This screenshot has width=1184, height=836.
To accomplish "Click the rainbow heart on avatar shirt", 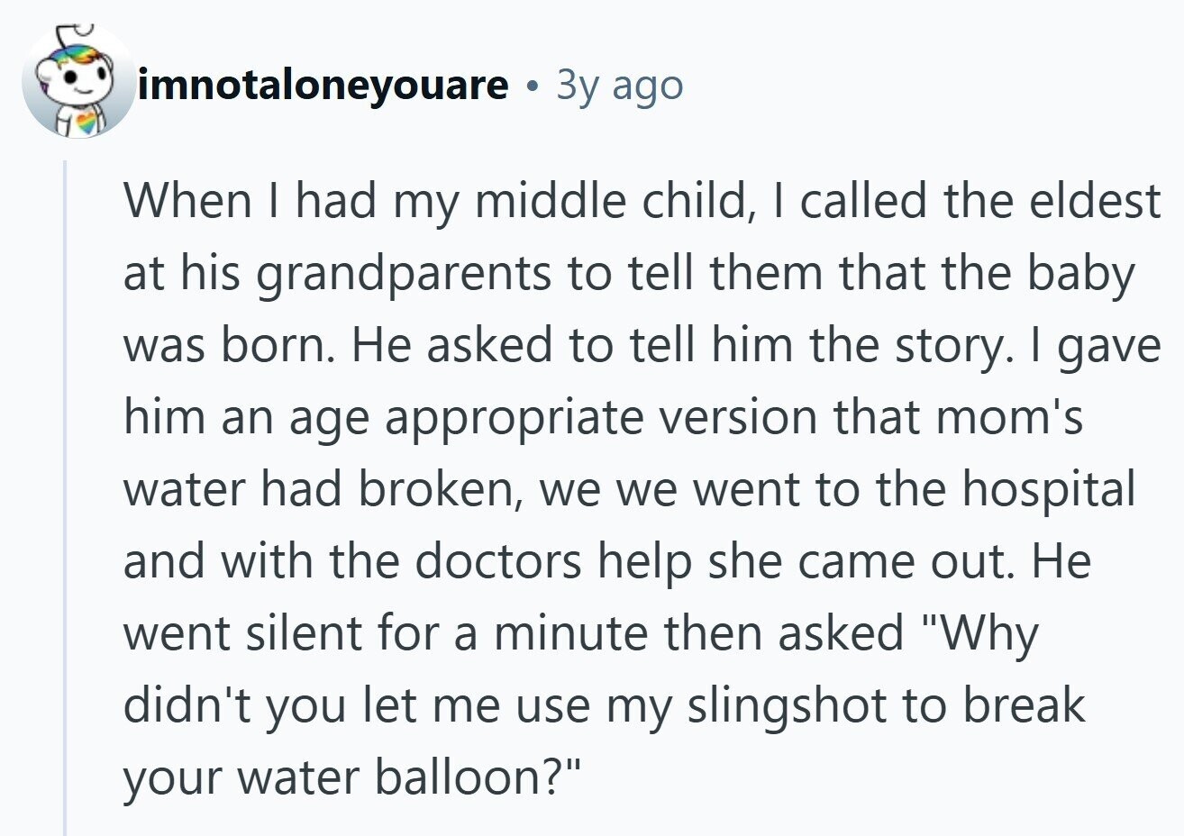I will tap(87, 123).
